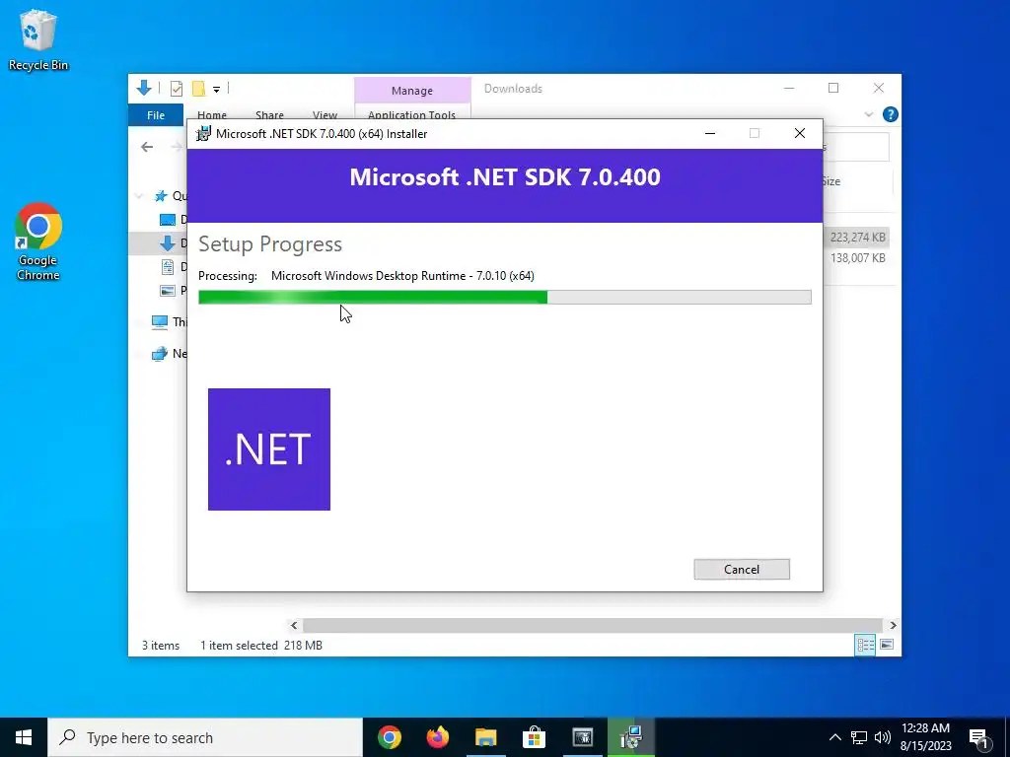
Task: Open Explorer Help question mark icon
Action: 891,114
